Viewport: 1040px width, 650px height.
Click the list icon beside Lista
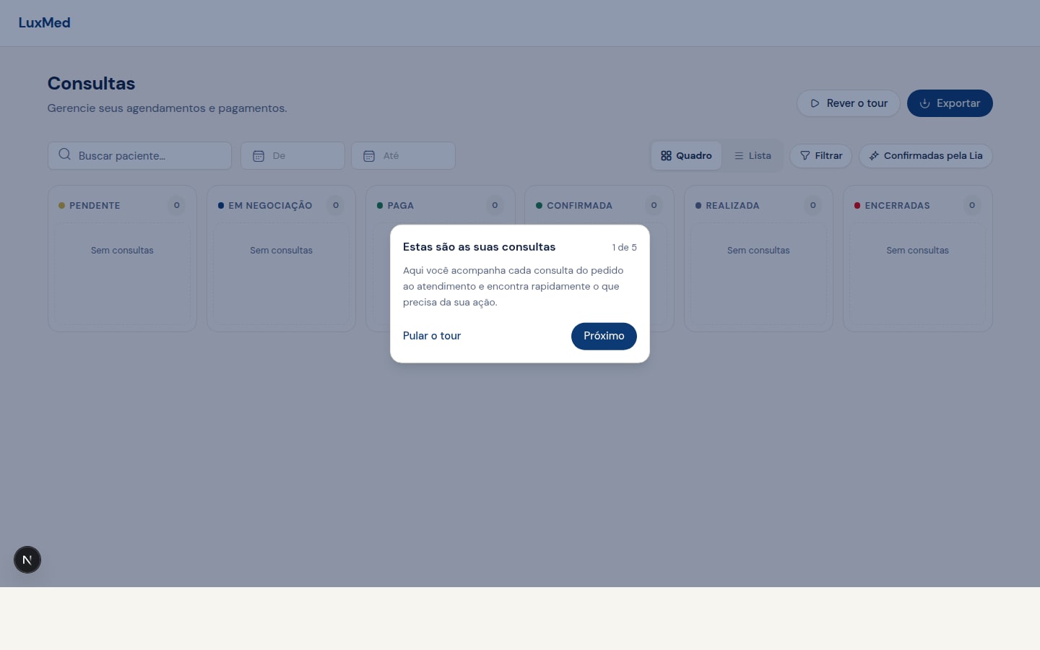point(739,156)
